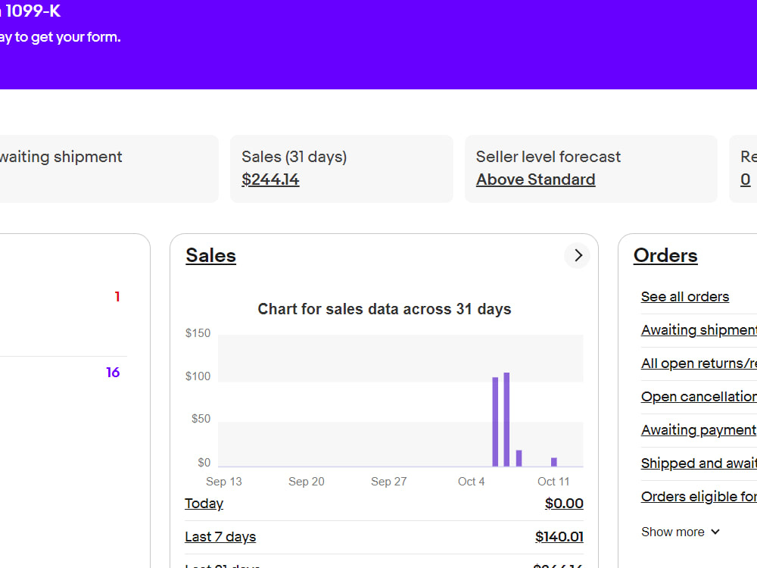Viewport: 757px width, 568px height.
Task: Click the red number 1 count
Action: click(117, 297)
